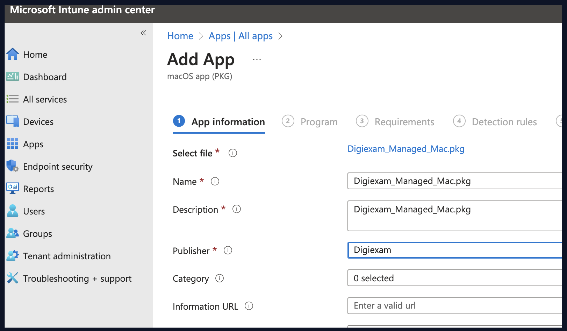The height and width of the screenshot is (331, 567).
Task: Switch to the Detection rules step tab
Action: point(495,122)
